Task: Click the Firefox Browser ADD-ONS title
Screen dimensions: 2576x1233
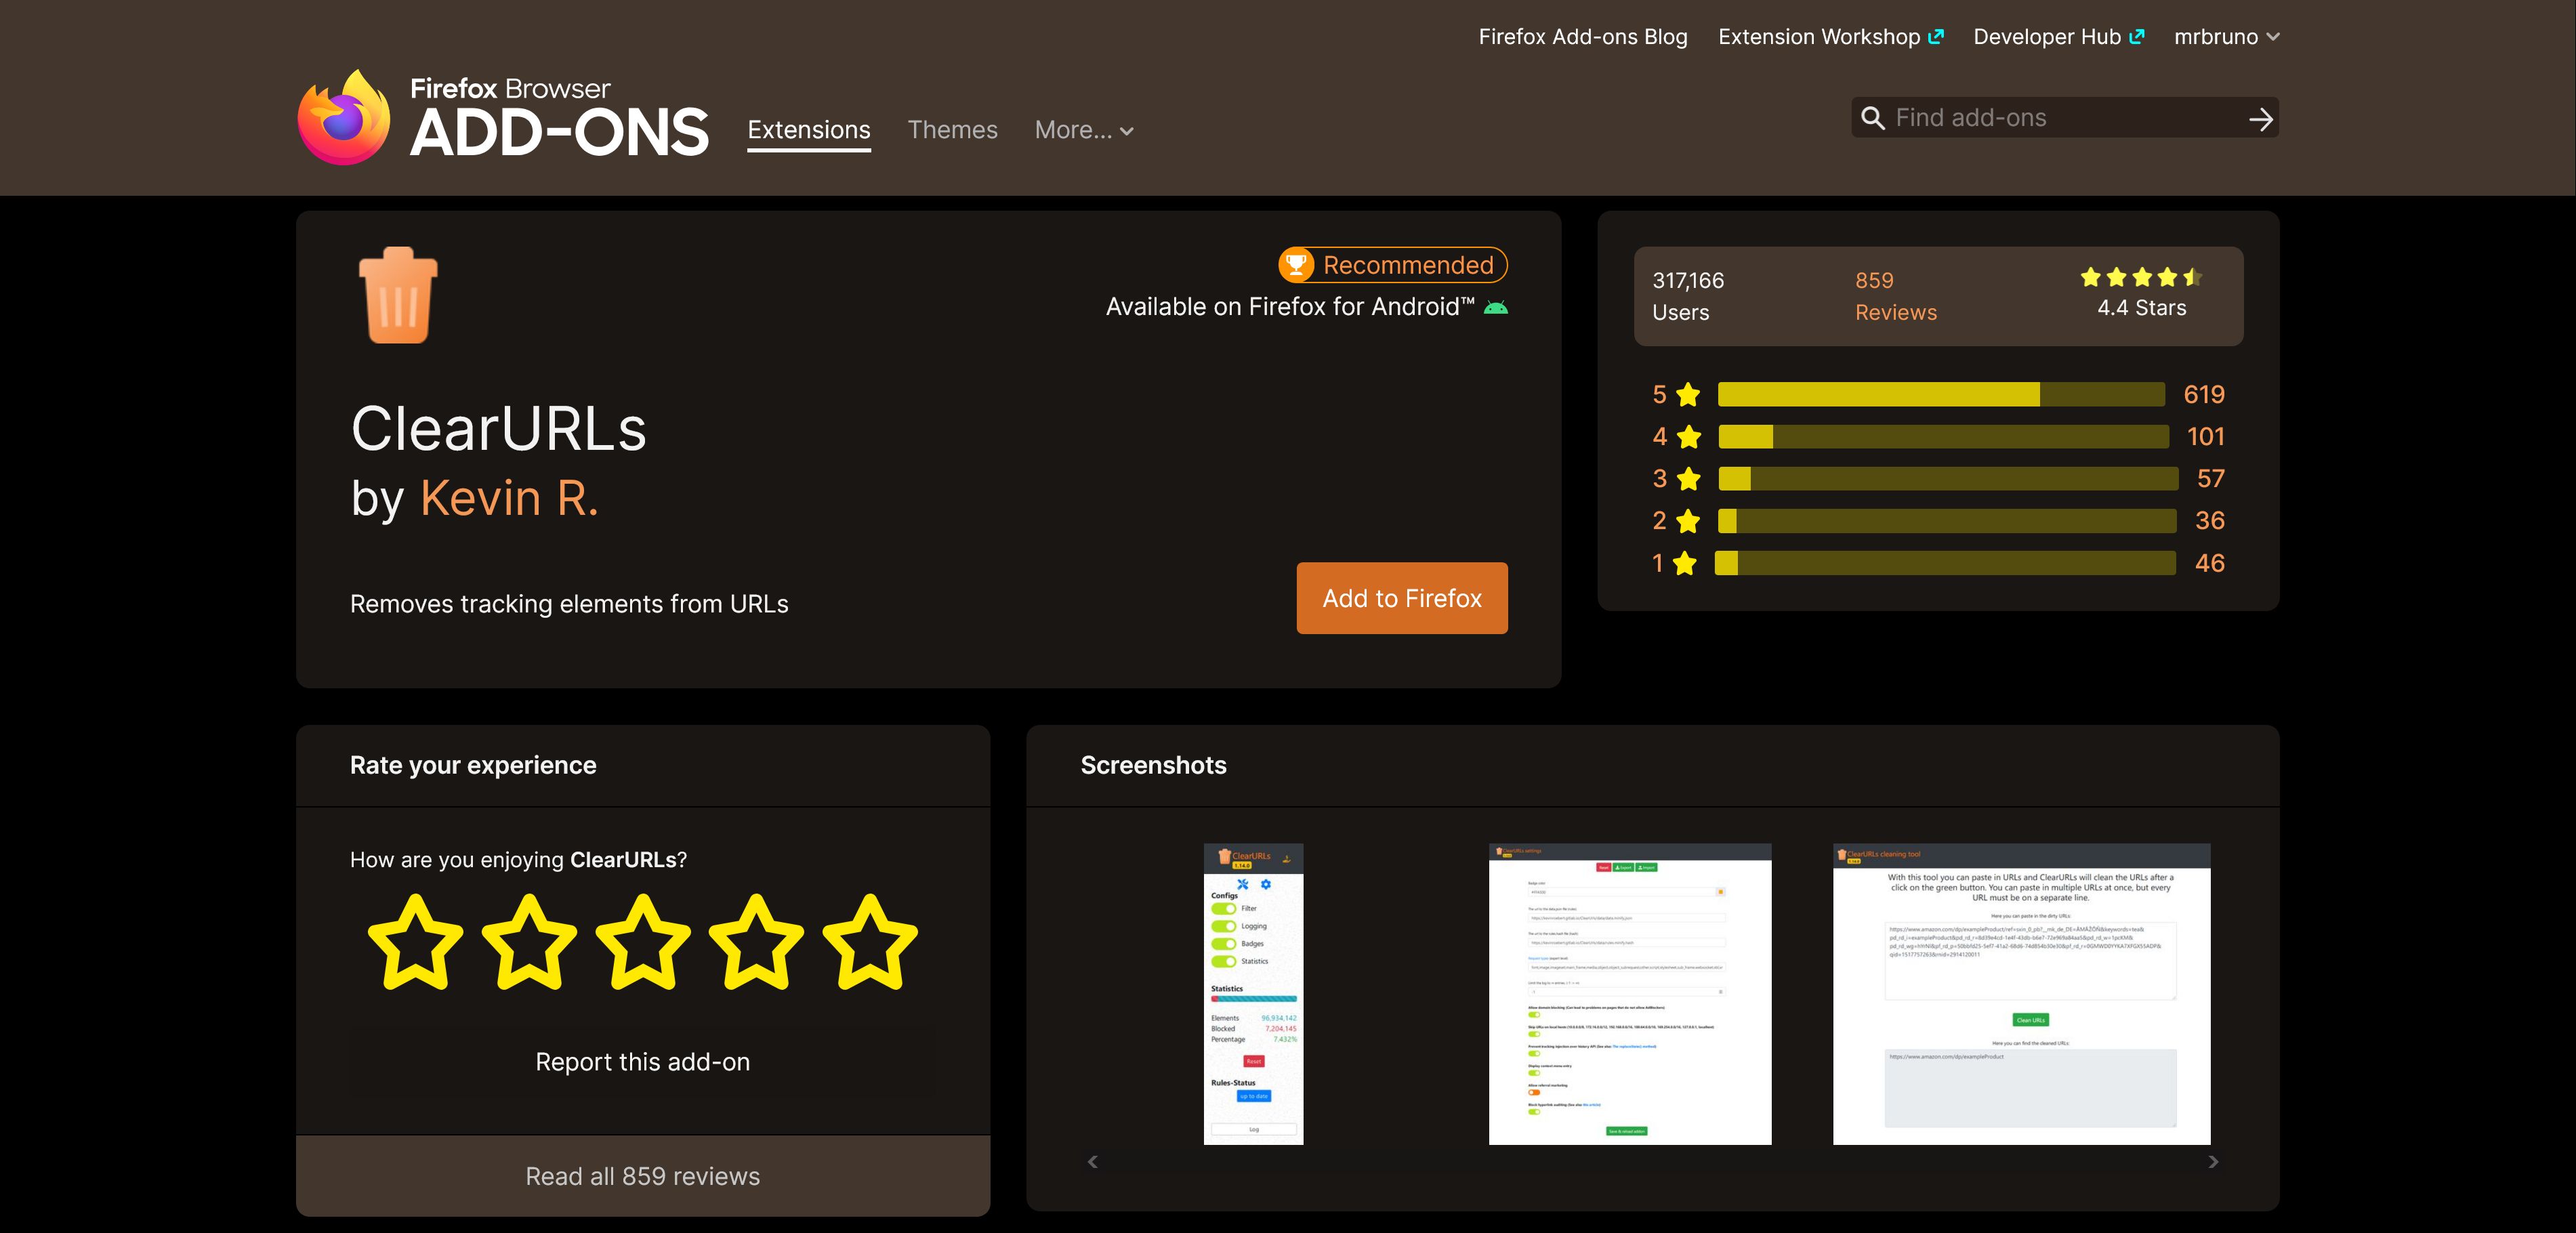Action: coord(559,118)
